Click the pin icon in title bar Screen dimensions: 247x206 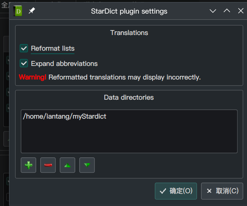(32, 11)
